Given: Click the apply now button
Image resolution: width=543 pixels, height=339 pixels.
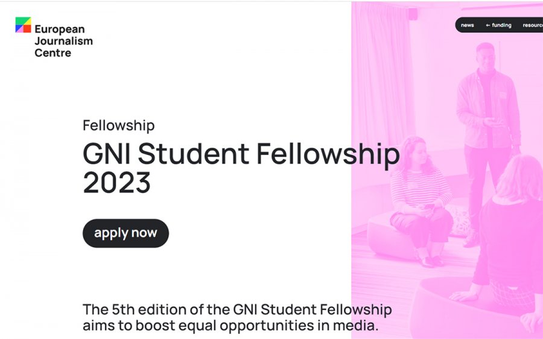Looking at the screenshot, I should pyautogui.click(x=125, y=233).
